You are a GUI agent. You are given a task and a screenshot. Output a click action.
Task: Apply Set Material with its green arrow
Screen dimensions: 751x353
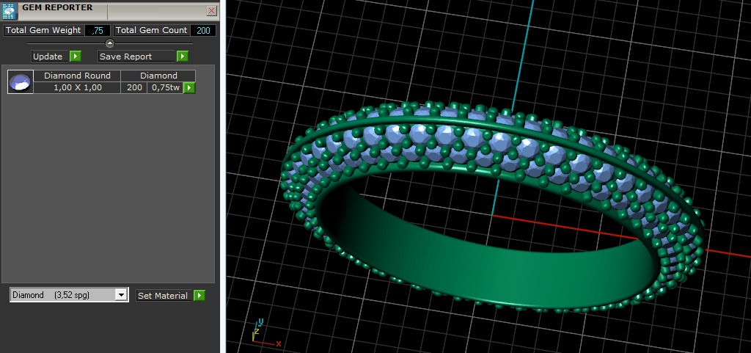[199, 296]
